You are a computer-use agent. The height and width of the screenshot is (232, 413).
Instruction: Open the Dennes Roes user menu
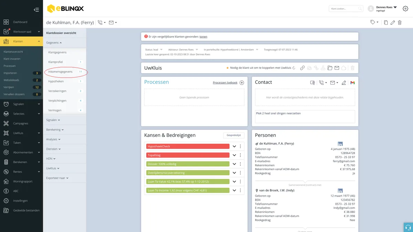[x=386, y=7]
